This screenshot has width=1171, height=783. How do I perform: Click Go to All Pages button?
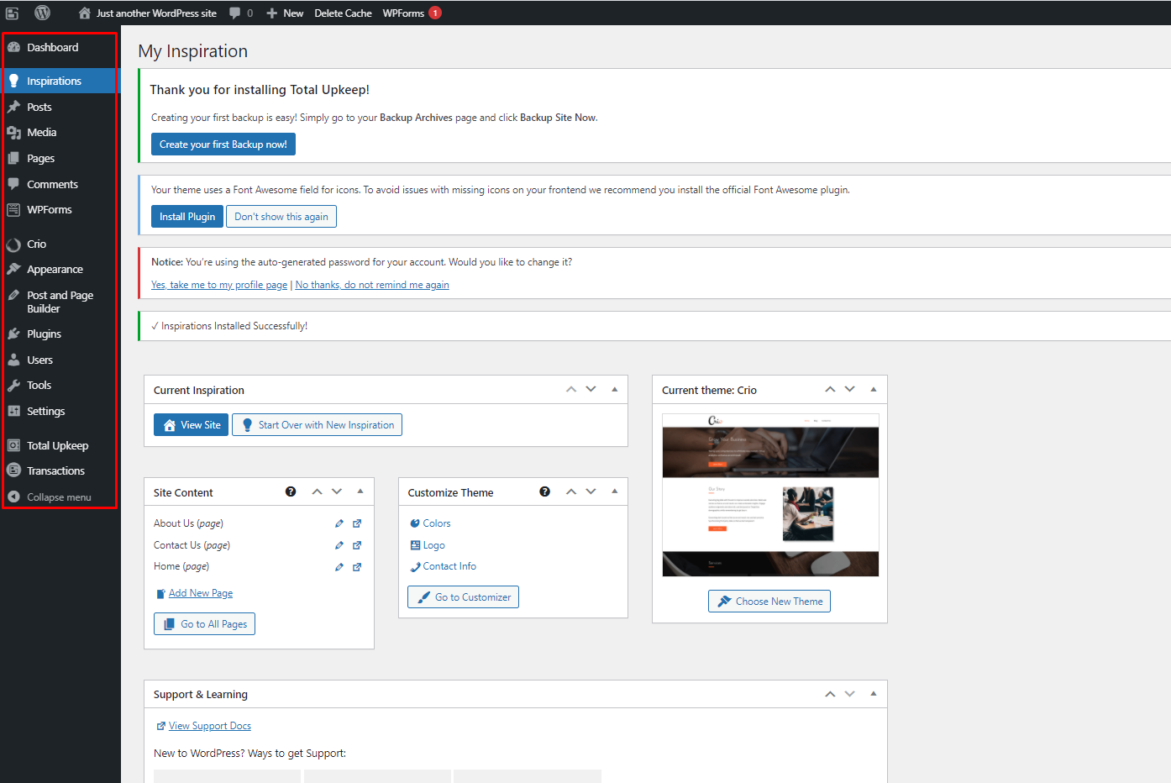click(204, 624)
